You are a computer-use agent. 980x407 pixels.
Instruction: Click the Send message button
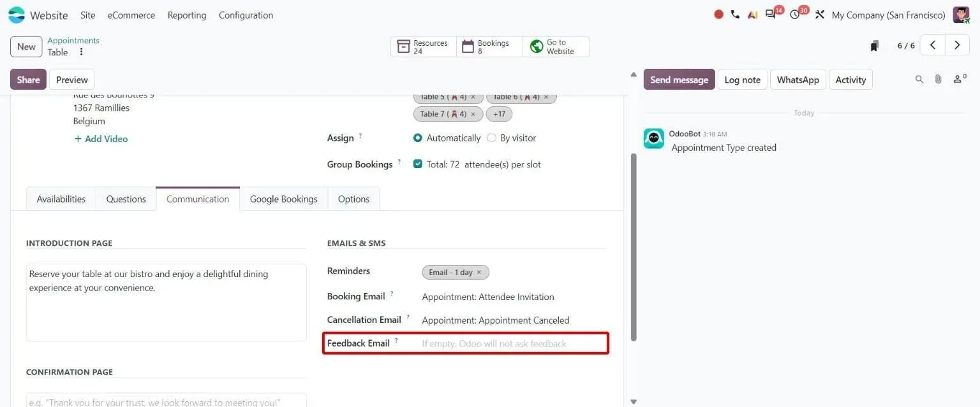pos(679,80)
